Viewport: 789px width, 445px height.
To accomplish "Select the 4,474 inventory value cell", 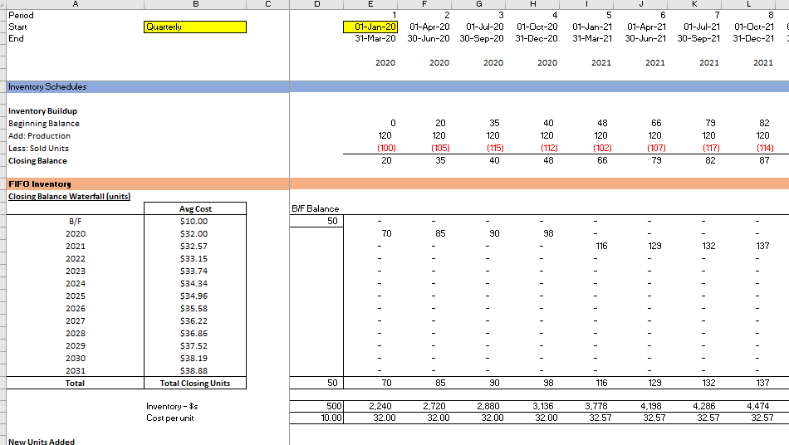I will tap(749, 406).
